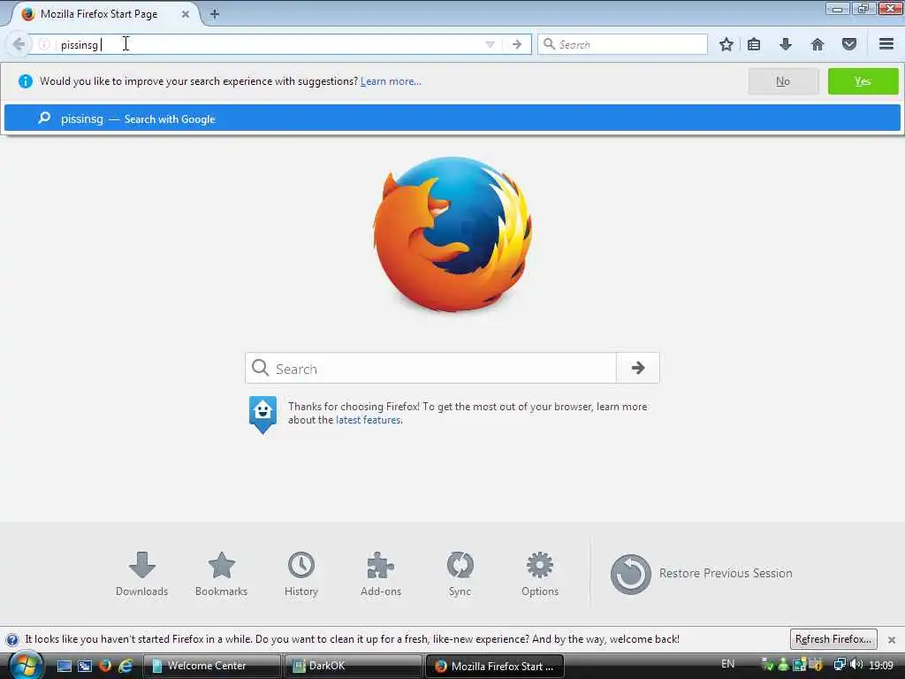Click the Go arrow in address bar
Screen dimensions: 905x679
click(516, 44)
